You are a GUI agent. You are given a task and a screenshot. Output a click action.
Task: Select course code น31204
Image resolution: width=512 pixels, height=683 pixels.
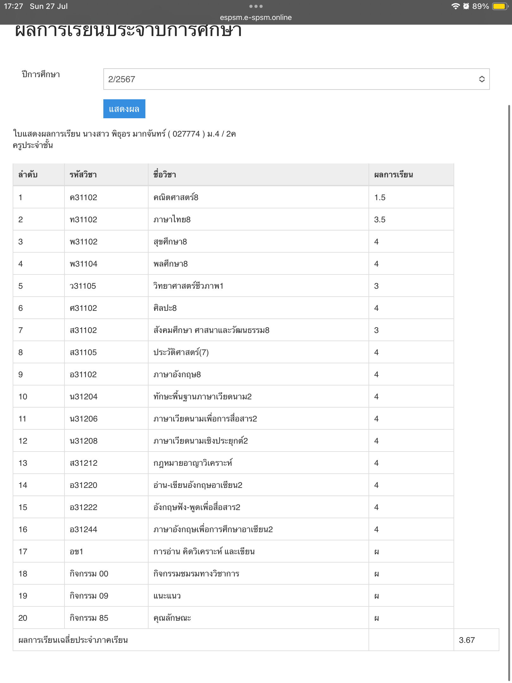(83, 397)
